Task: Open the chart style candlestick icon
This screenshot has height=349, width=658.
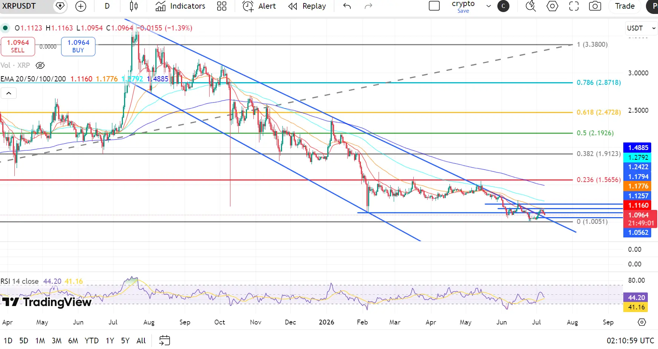Action: (x=133, y=6)
